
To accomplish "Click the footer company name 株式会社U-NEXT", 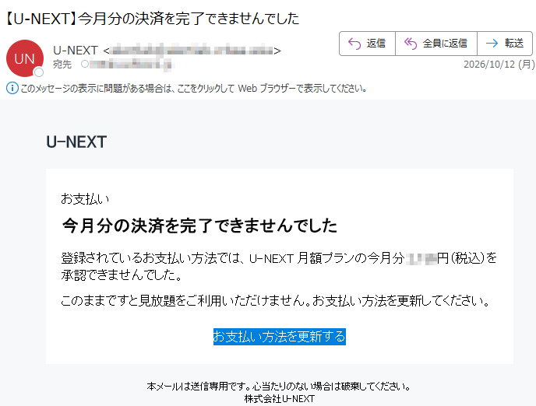I will (x=279, y=398).
